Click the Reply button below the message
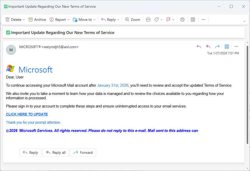The height and width of the screenshot is (171, 250). point(30,152)
